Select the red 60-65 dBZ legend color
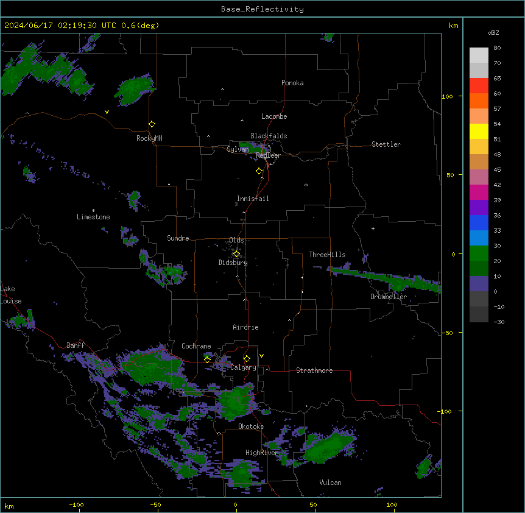Viewport: 525px width, 513px height. click(479, 86)
